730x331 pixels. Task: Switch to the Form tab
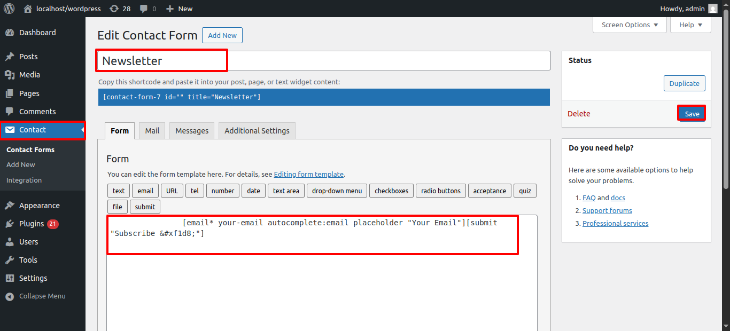pos(120,131)
